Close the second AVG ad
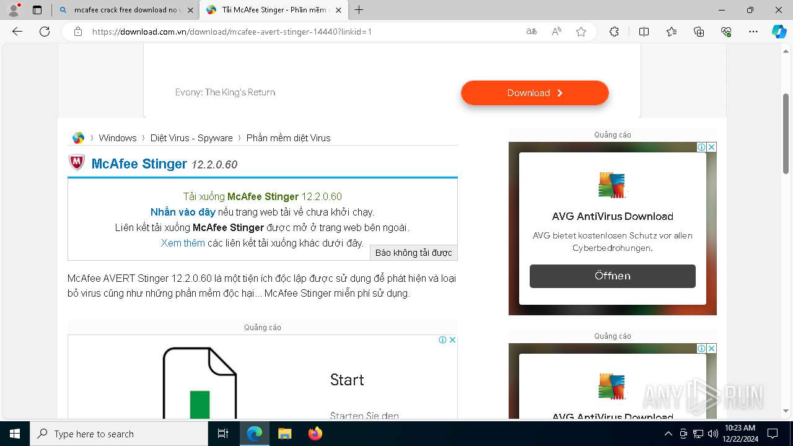 (712, 348)
